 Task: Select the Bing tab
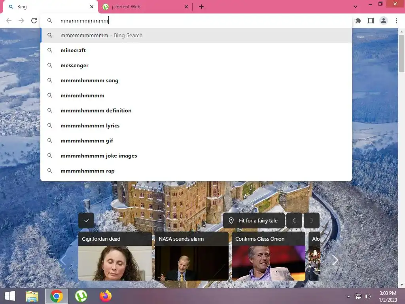(x=50, y=7)
